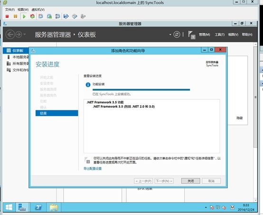Click the red Stop VM toolbar icon
This screenshot has width=263, height=215.
pos(7,16)
